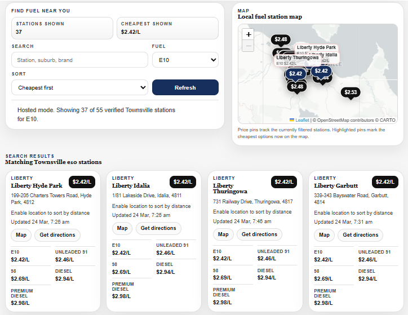Click the $2.42/L price badge on Liberty Hyde Park
Screen dimensions: 408x315
tap(82, 182)
